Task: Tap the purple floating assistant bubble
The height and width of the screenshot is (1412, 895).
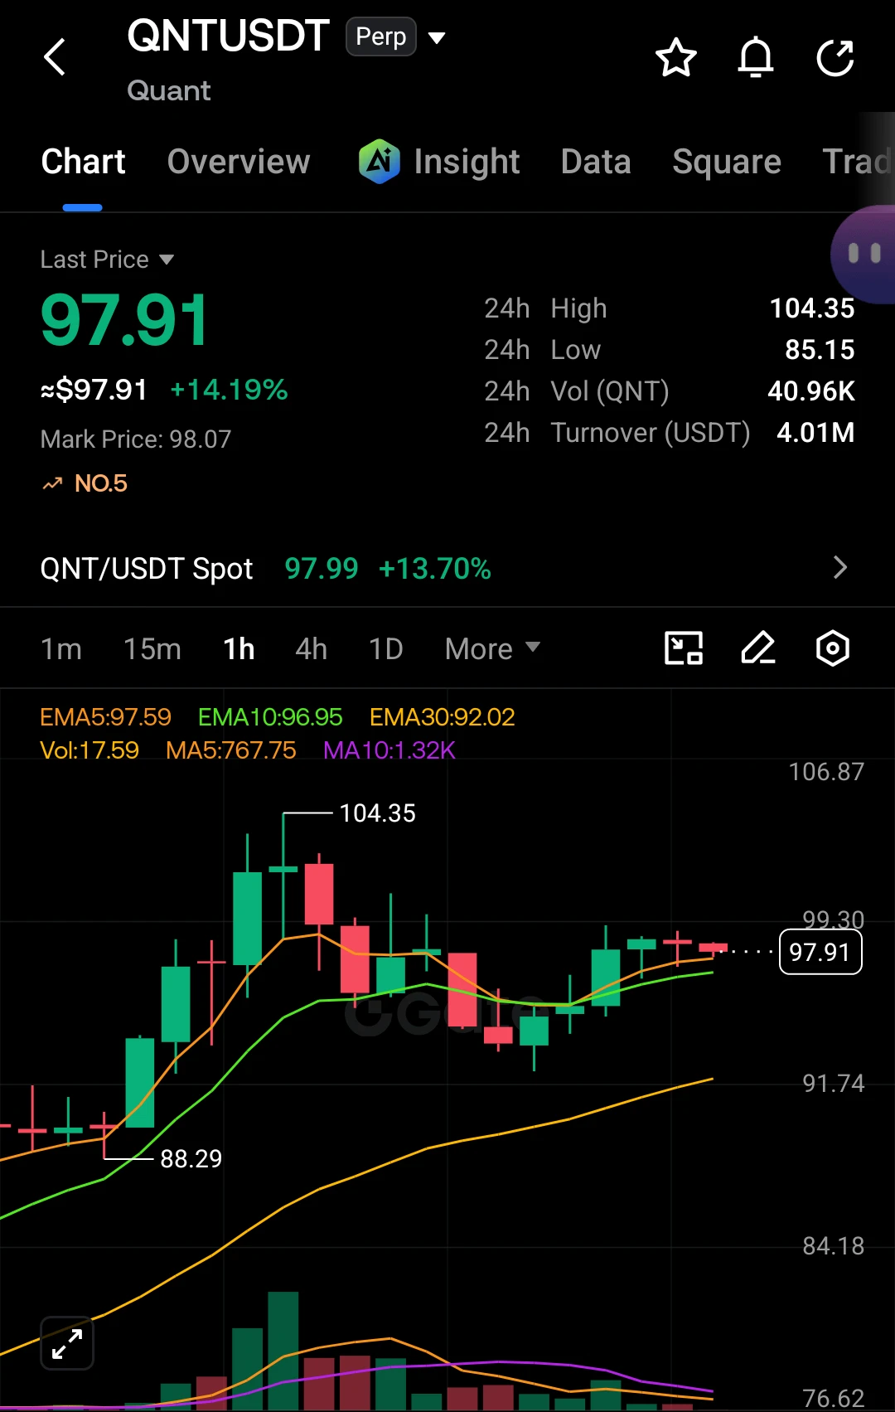Action: [863, 254]
